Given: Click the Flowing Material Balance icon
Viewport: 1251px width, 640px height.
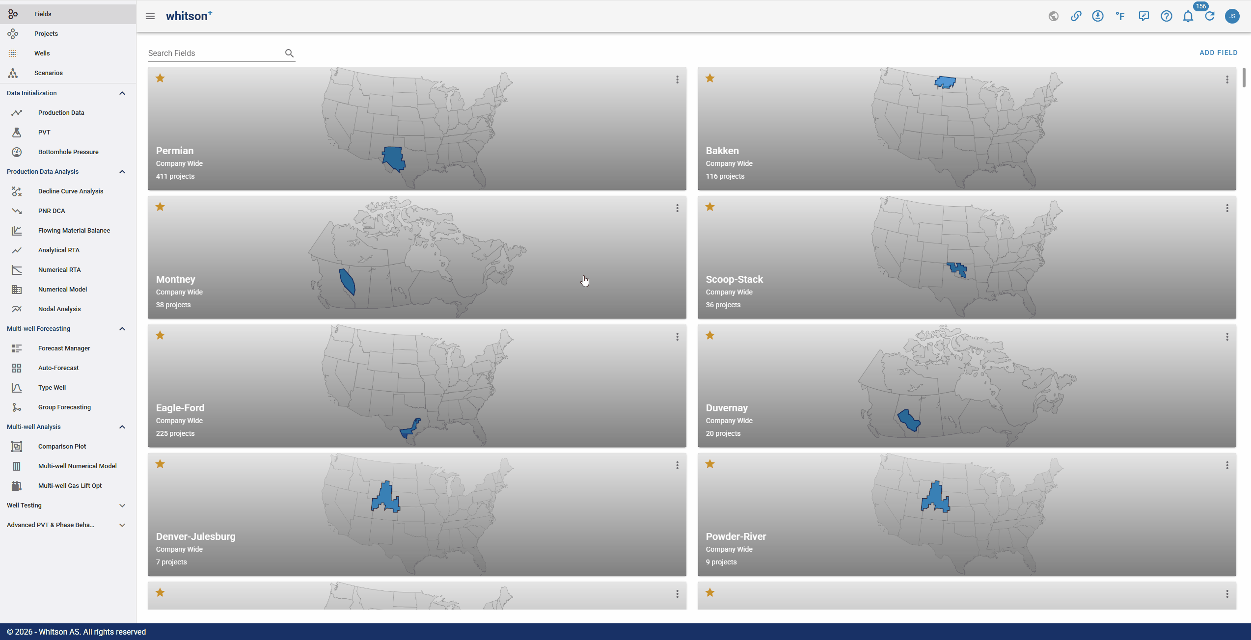Looking at the screenshot, I should pyautogui.click(x=17, y=230).
